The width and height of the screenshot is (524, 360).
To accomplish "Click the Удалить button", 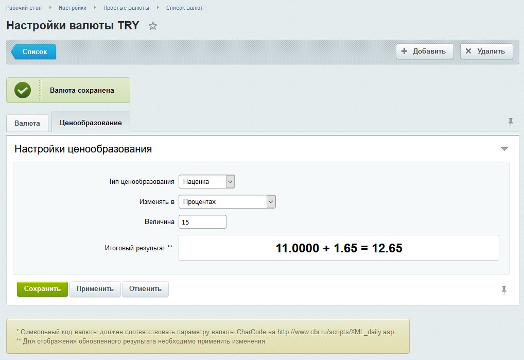I will pyautogui.click(x=486, y=51).
